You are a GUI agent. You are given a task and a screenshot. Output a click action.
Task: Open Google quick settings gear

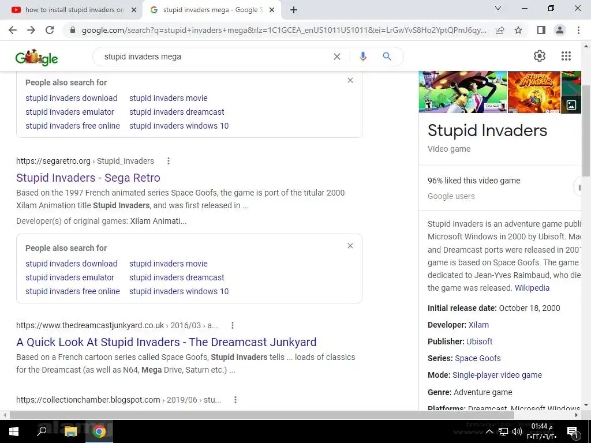click(540, 56)
